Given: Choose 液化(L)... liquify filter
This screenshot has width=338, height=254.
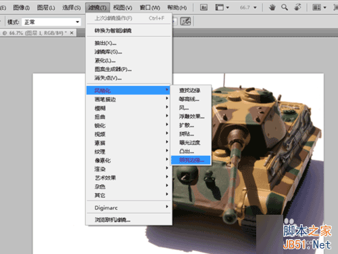Looking at the screenshot, I should [x=129, y=60].
